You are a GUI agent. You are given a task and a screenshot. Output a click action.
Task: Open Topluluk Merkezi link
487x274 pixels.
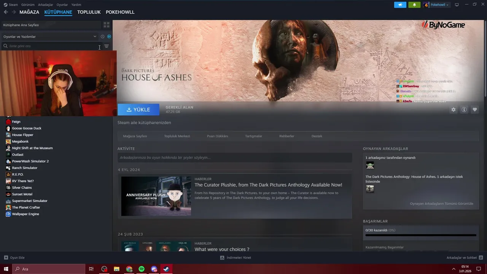[x=177, y=136]
